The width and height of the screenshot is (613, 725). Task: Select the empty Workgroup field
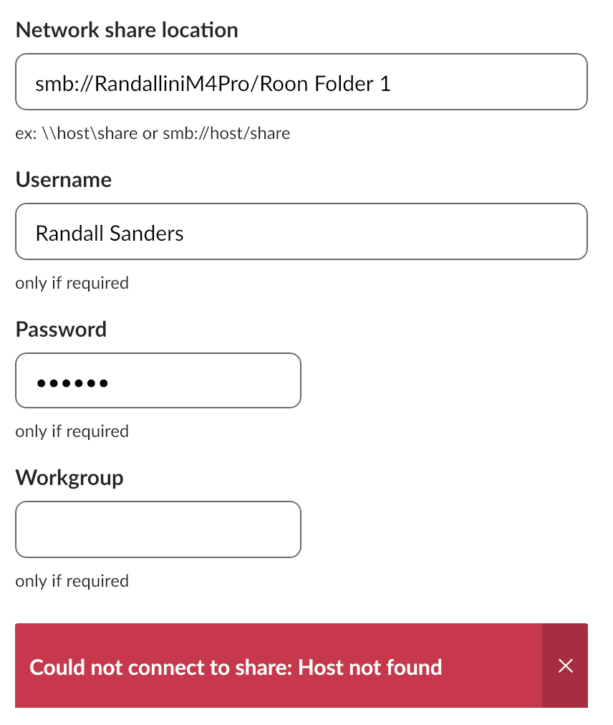pyautogui.click(x=158, y=529)
